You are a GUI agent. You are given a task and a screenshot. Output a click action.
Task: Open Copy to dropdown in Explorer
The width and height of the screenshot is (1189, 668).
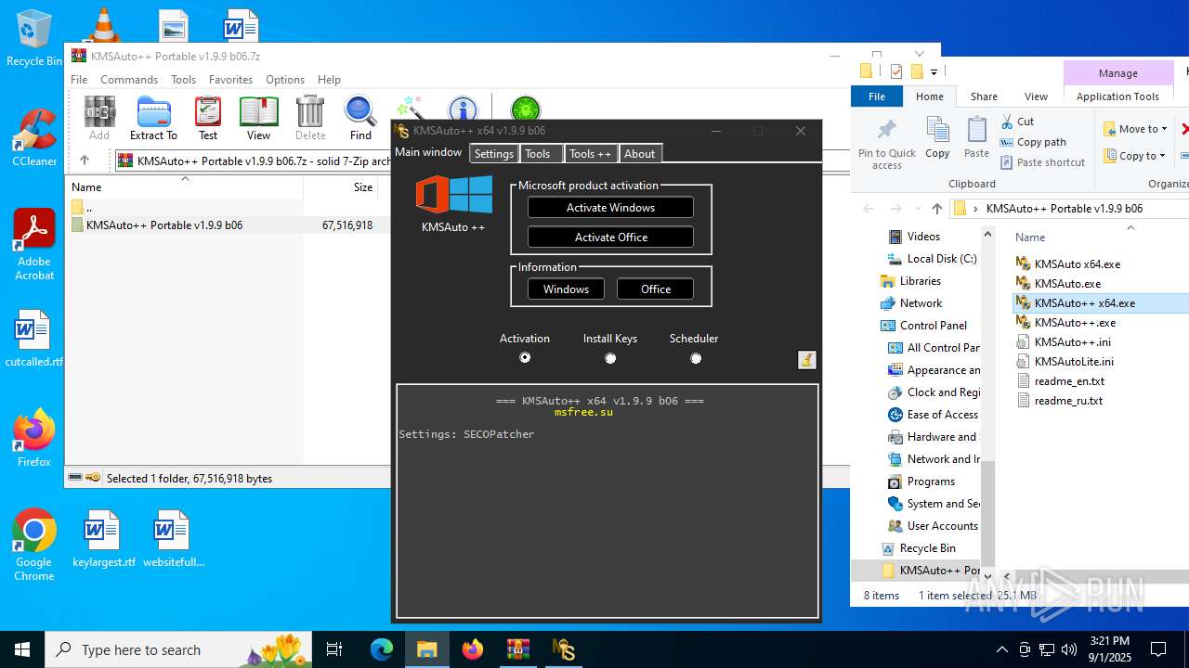click(1135, 156)
